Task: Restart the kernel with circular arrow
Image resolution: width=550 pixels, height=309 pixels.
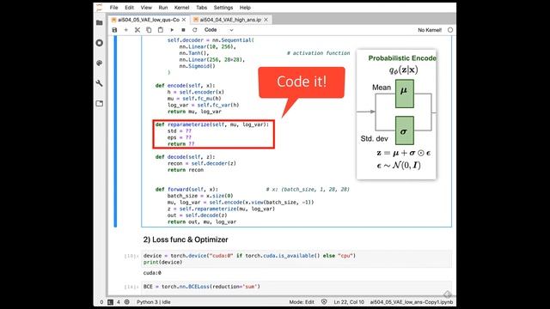Action: pyautogui.click(x=195, y=30)
